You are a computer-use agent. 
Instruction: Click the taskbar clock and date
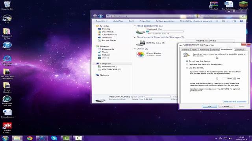(241, 138)
